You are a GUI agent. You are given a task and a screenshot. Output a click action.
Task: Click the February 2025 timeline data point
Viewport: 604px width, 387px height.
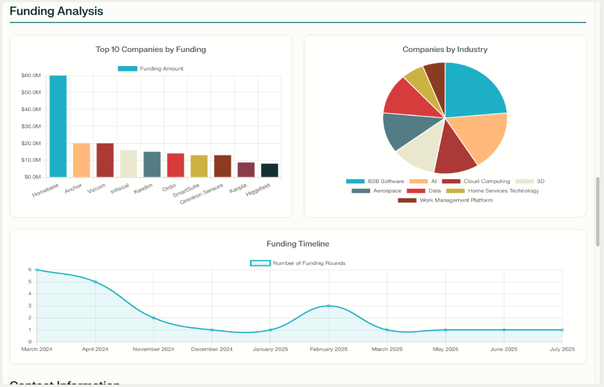tap(329, 306)
